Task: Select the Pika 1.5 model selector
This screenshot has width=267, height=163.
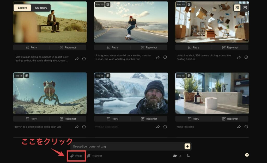Action: point(177,156)
